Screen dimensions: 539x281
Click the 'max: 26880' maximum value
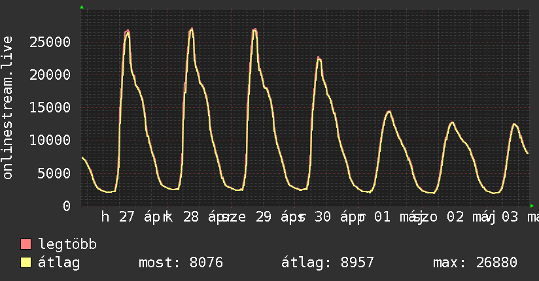coord(475,263)
